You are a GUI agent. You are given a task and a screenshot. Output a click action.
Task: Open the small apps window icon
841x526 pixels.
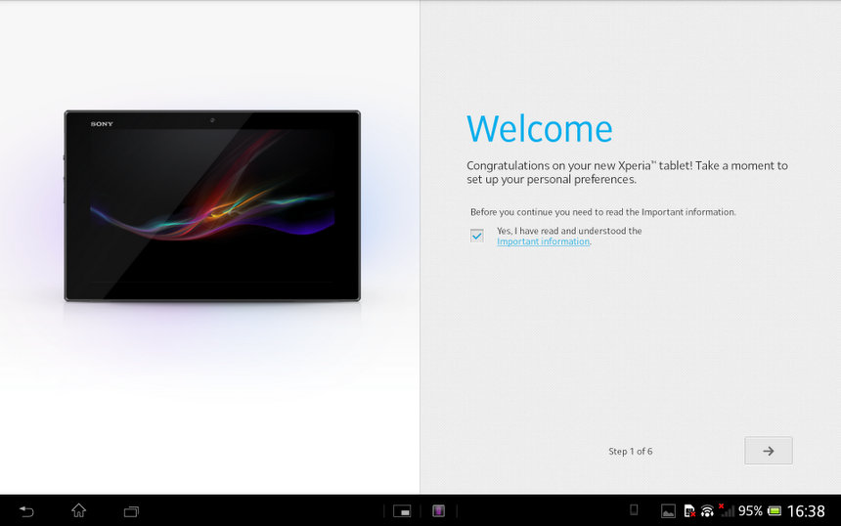point(402,511)
